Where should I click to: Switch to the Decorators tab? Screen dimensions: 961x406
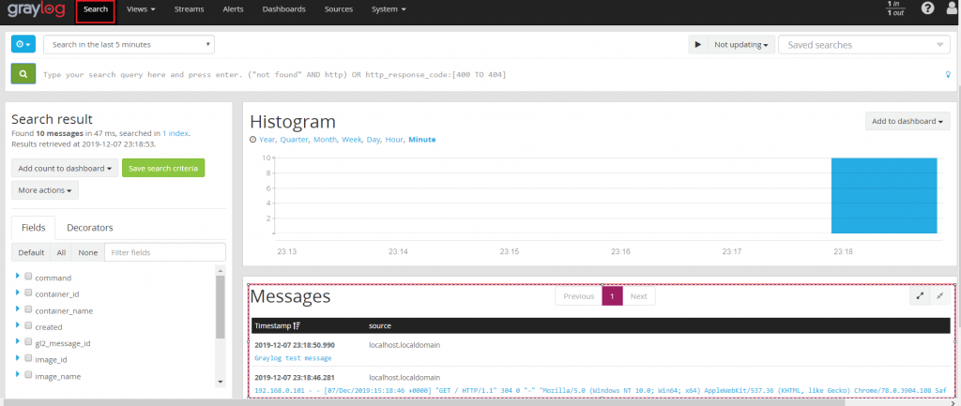tap(90, 227)
